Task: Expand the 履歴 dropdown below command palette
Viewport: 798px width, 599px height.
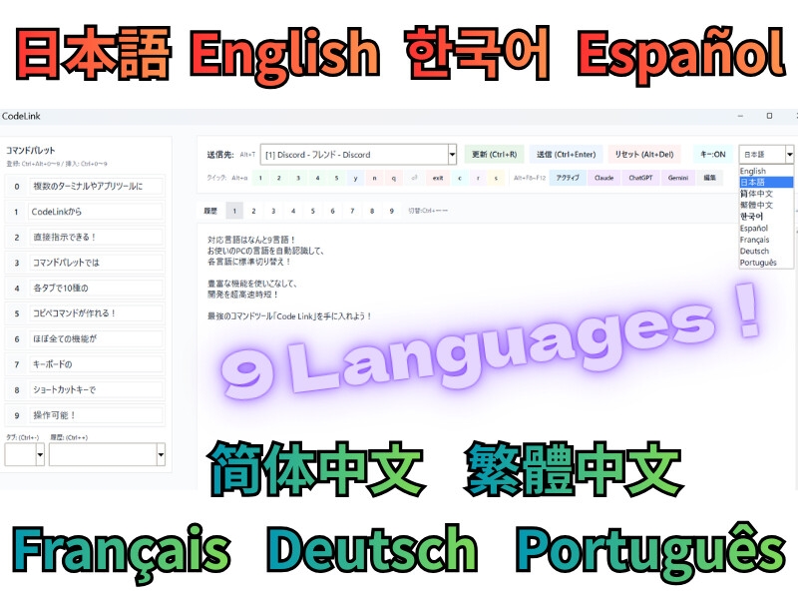Action: tap(162, 454)
